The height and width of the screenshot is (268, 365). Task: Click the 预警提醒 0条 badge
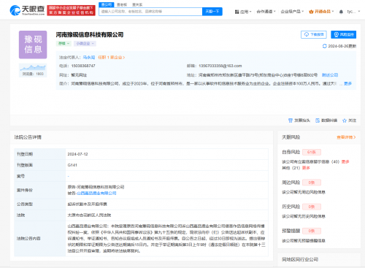pyautogui.click(x=312, y=231)
